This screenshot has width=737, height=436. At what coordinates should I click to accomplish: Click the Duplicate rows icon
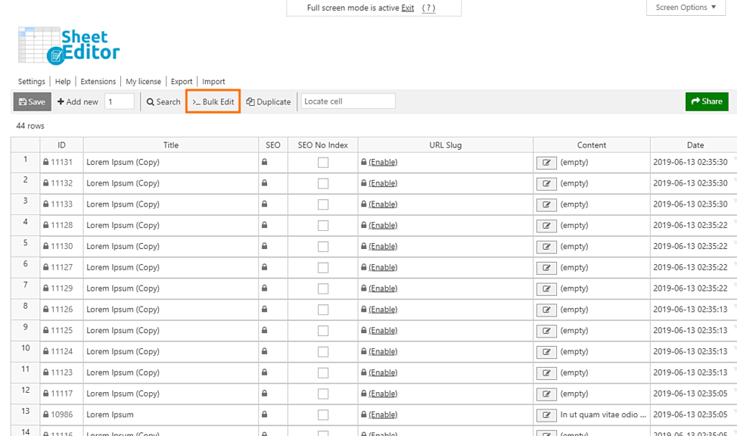(x=250, y=101)
